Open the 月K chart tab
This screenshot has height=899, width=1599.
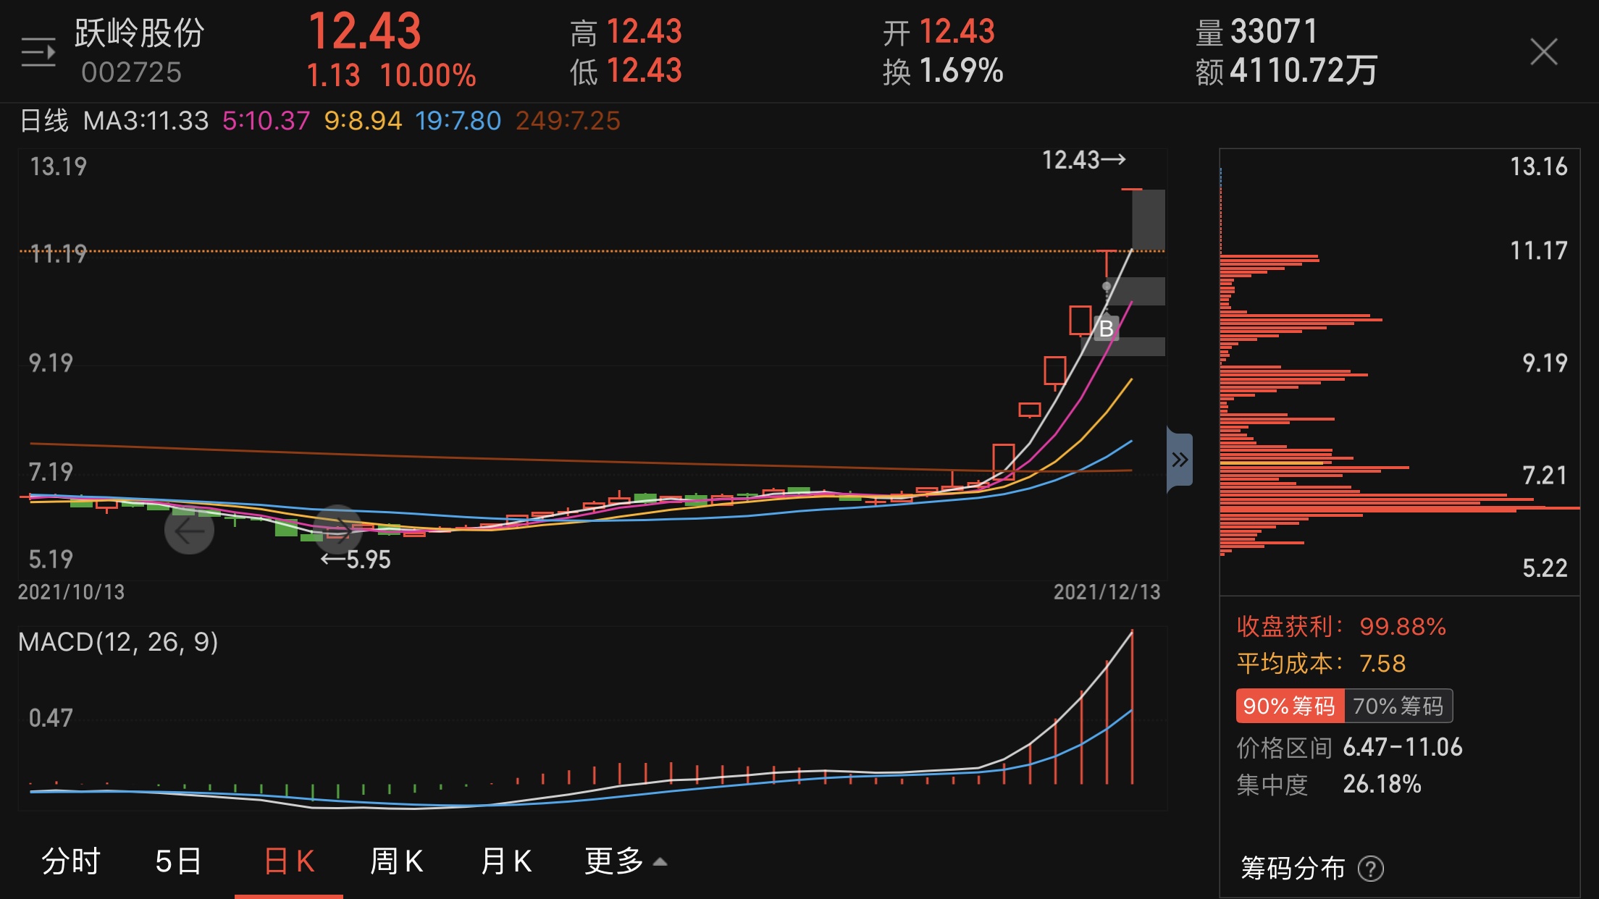[x=506, y=861]
